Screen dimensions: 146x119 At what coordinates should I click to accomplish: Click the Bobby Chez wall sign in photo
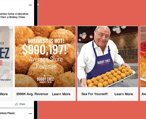point(128,52)
